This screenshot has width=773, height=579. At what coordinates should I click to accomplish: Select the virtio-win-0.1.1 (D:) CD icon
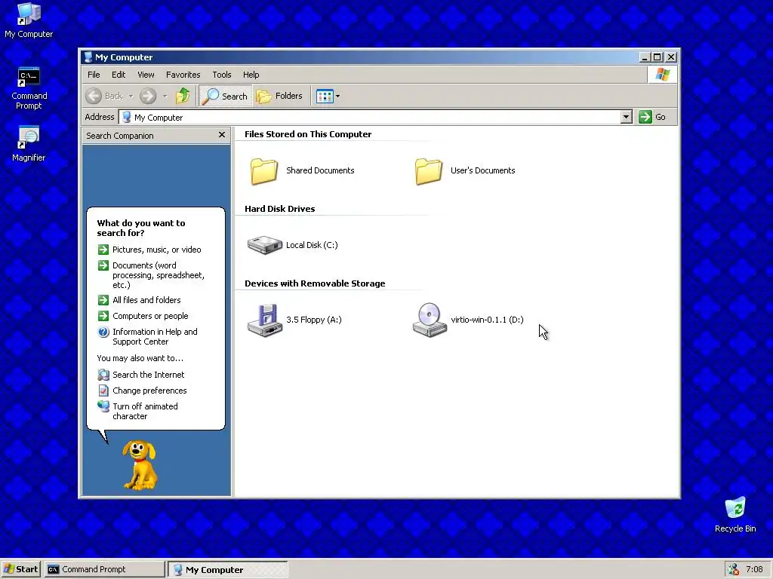(x=430, y=320)
